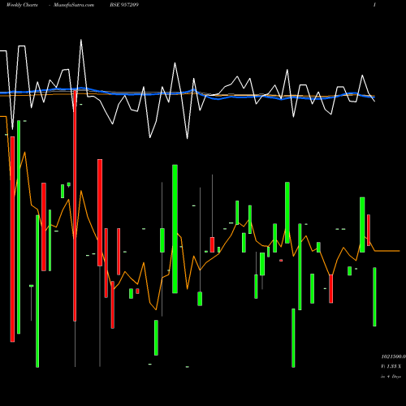Viewport: 406px width, 406px height.
Task: Click the 'Weekly Charts' title text
Action: pos(22,5)
